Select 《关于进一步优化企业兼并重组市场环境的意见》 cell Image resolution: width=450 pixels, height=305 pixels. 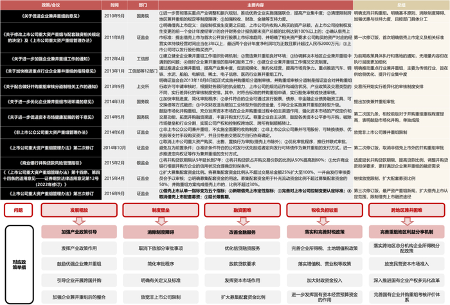click(x=51, y=101)
